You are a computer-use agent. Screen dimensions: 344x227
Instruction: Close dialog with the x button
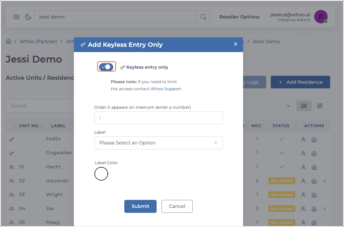point(235,44)
